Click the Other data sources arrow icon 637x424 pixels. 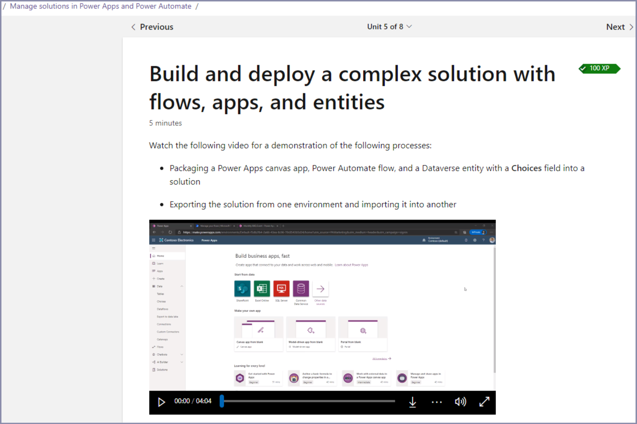click(x=320, y=289)
